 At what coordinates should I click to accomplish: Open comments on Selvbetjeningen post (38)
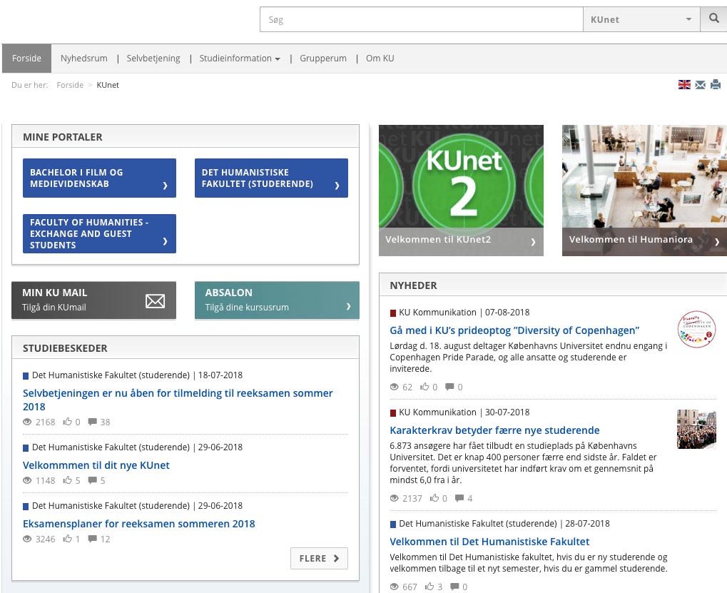coord(93,422)
